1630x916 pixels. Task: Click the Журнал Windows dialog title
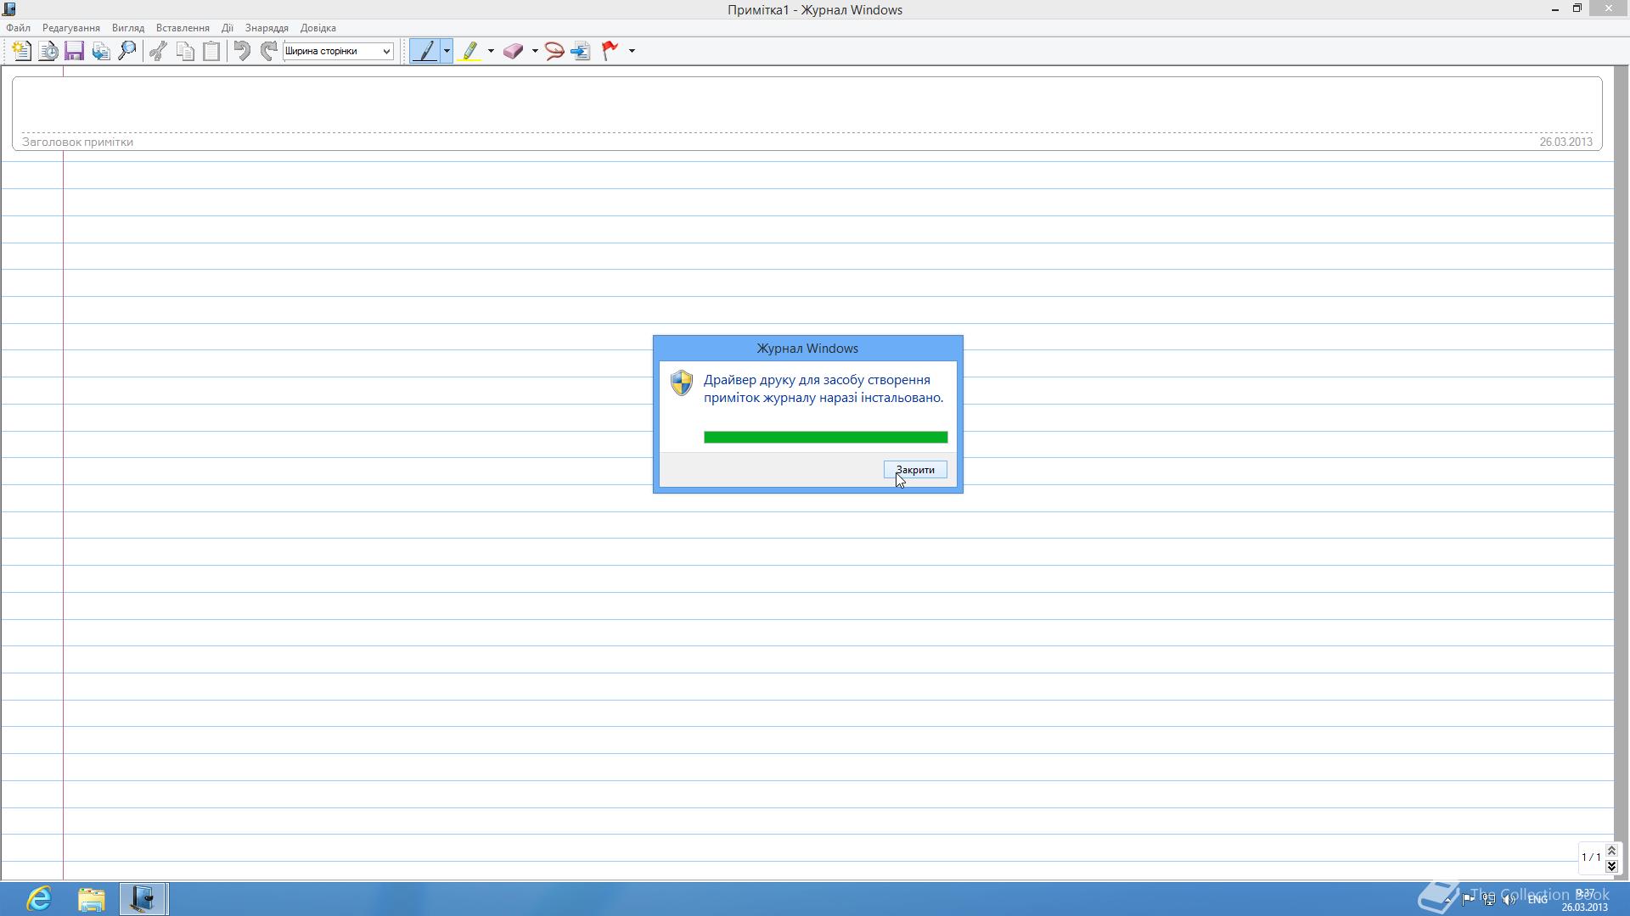coord(807,349)
